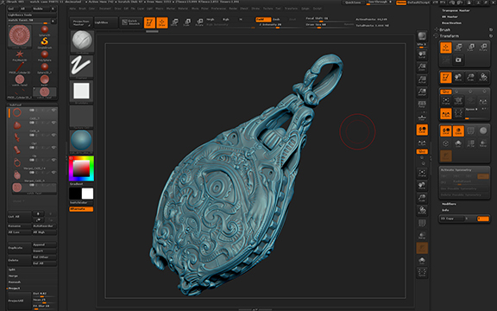Collapse the Transform palette section
The height and width of the screenshot is (311, 497).
[x=449, y=36]
